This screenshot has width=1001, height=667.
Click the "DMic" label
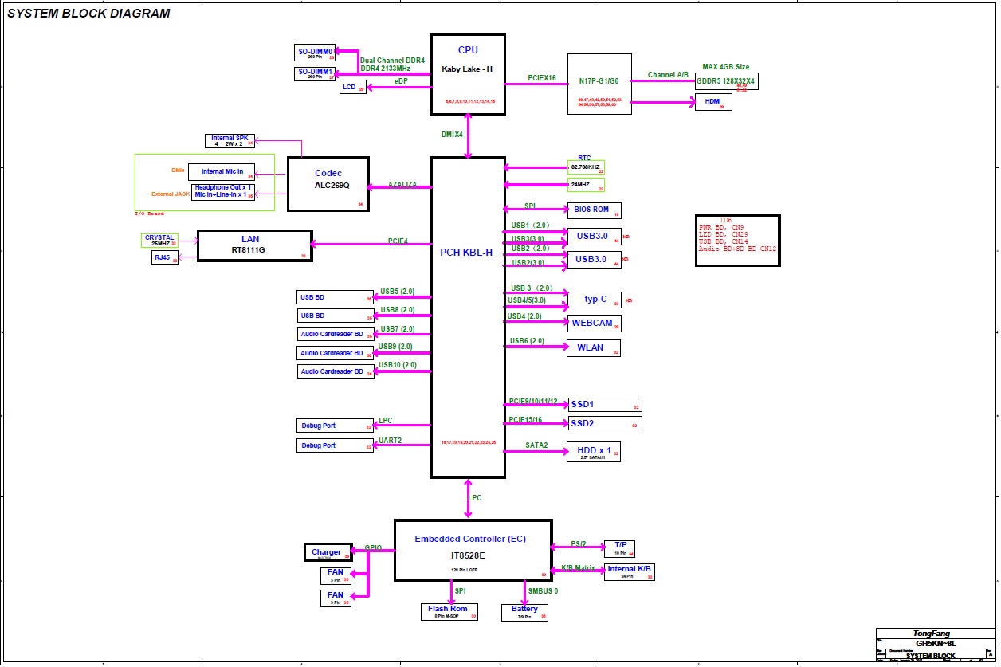coord(178,171)
